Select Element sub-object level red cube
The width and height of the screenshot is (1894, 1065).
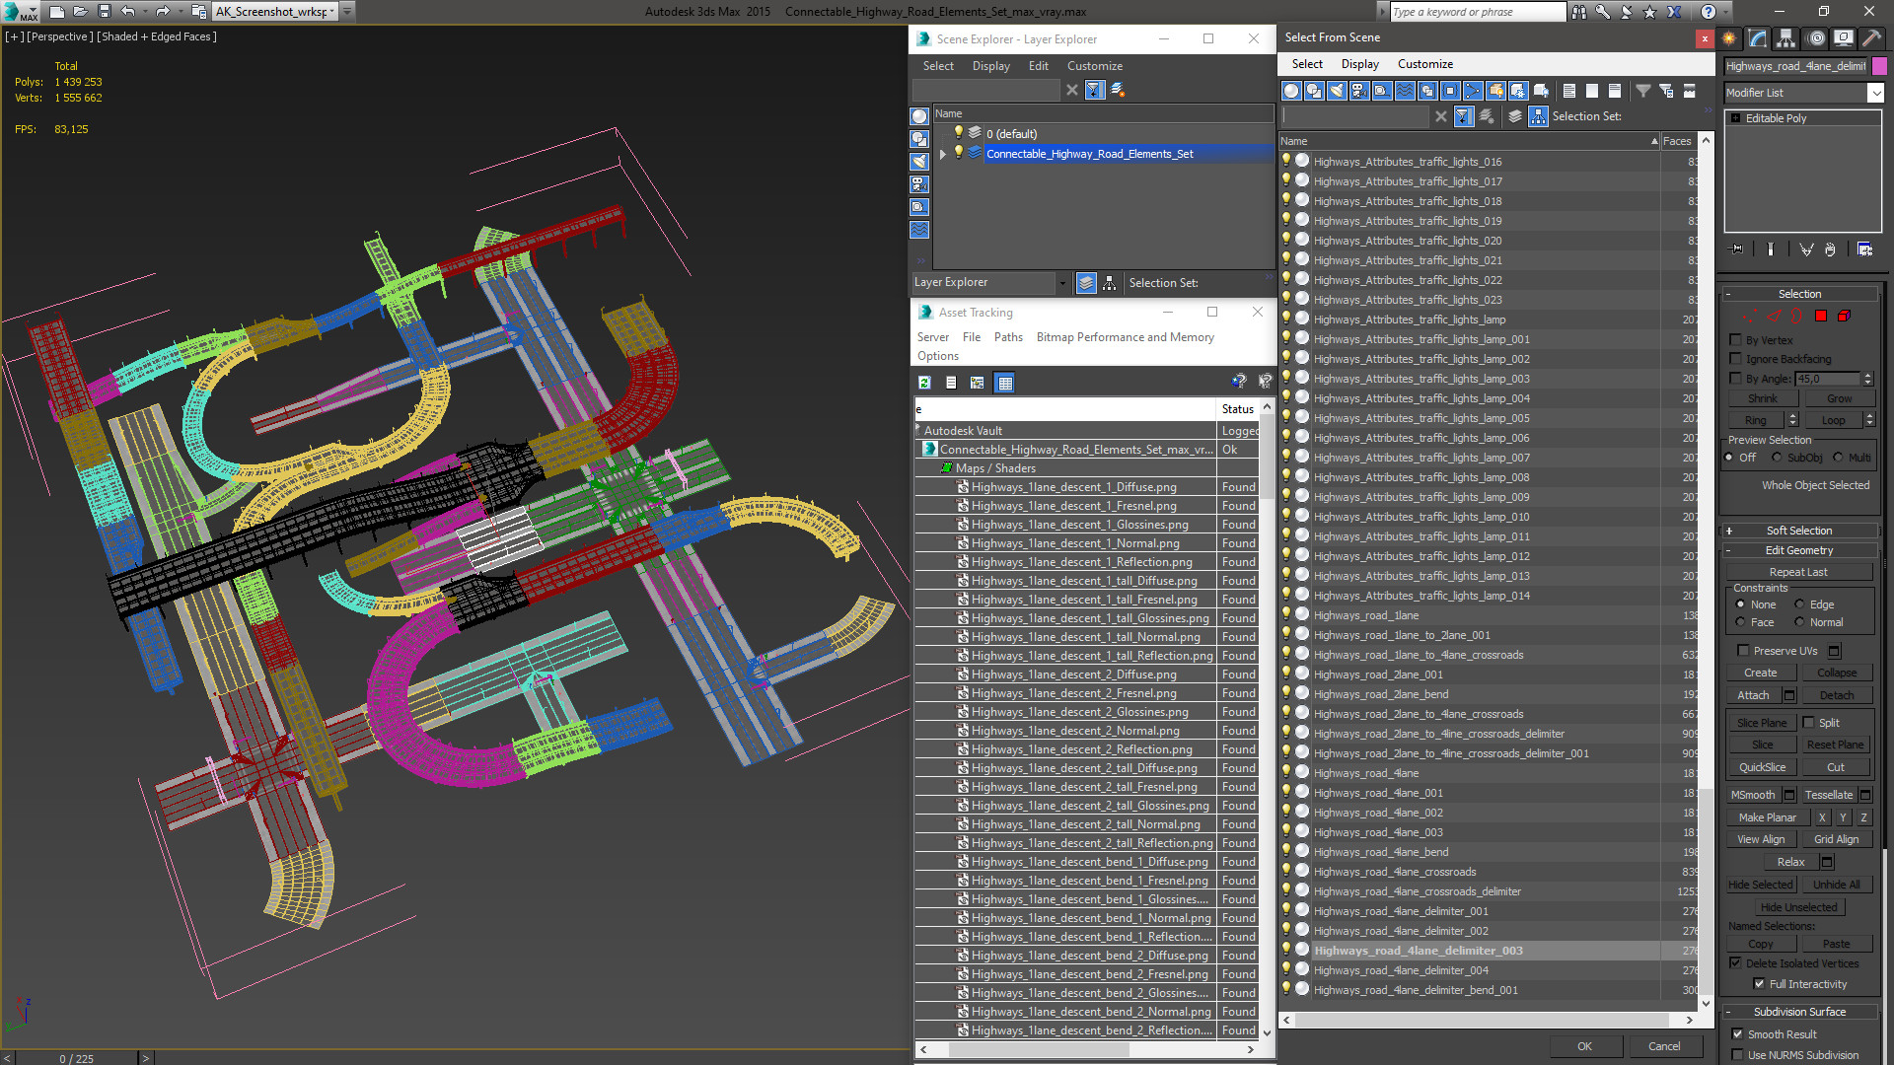coord(1844,317)
